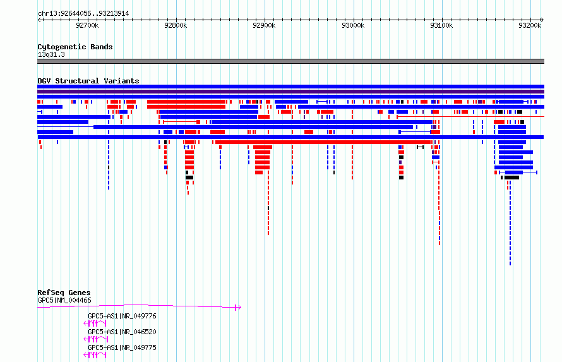Click the GPC5-AS1 NR_049776 transcript glyph
This screenshot has height=362, width=562.
[x=95, y=323]
